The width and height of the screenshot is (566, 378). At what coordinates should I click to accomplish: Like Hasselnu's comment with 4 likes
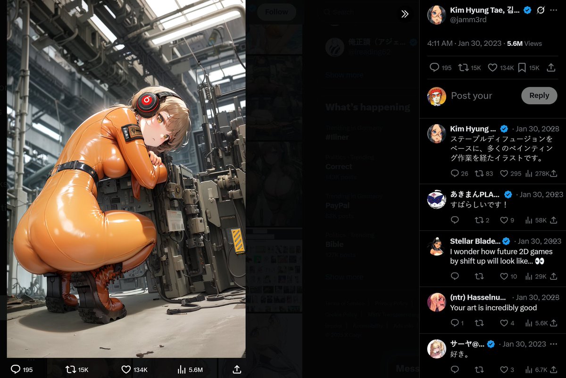(507, 323)
